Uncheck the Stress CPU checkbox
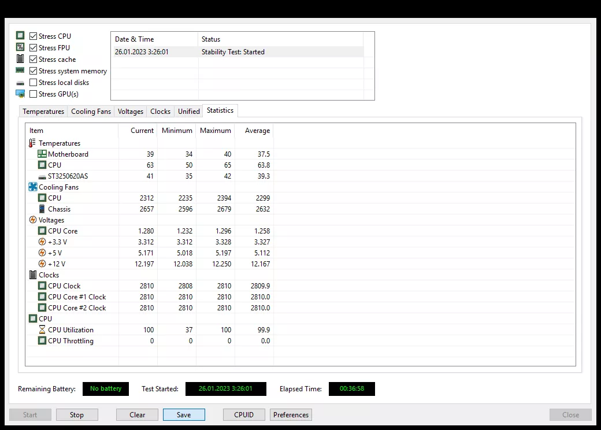 click(x=34, y=36)
